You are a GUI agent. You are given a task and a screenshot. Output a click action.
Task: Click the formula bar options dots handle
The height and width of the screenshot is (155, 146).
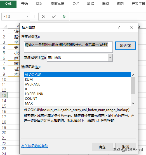tap(34, 17)
